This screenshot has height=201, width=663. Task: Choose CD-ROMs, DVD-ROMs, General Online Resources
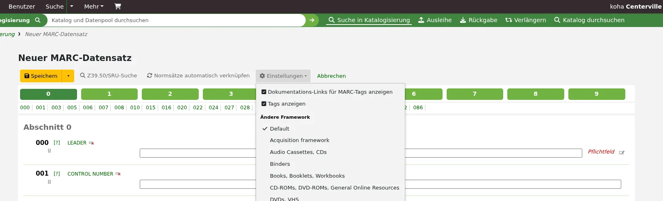coord(334,188)
